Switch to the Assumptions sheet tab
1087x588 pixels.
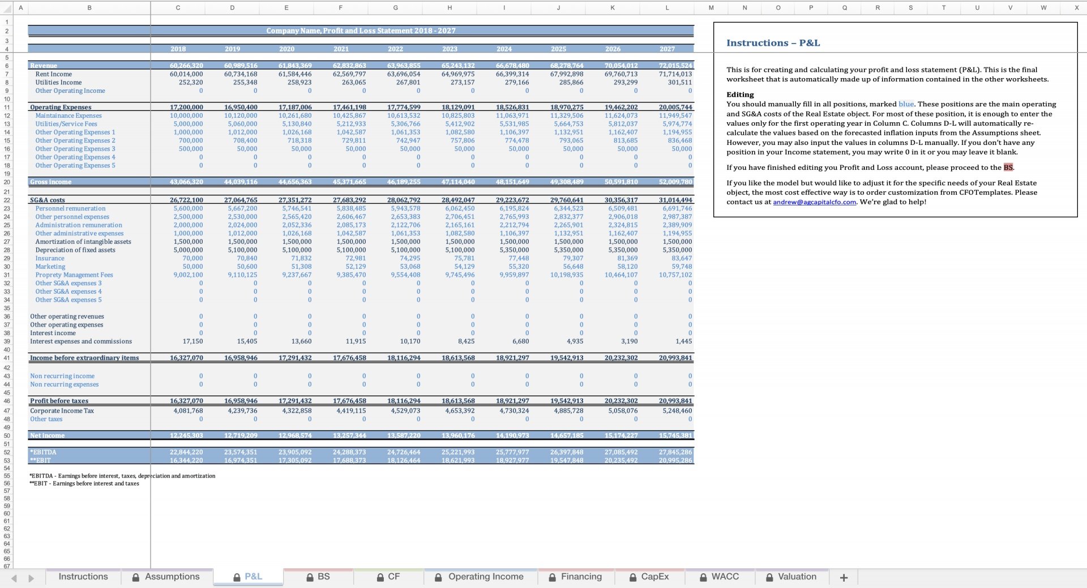tap(166, 577)
